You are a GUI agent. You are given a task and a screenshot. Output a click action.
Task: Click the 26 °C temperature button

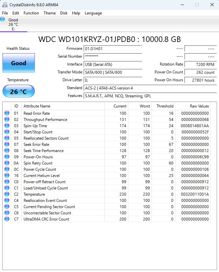[19, 91]
